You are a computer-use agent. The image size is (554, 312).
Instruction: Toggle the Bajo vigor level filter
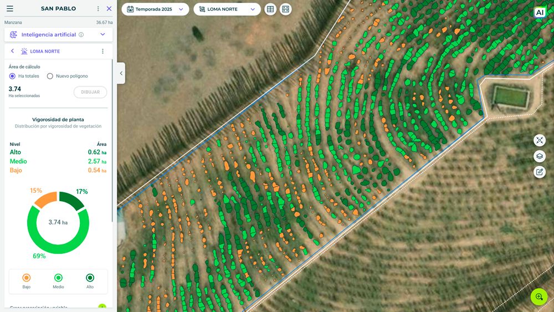(27, 278)
